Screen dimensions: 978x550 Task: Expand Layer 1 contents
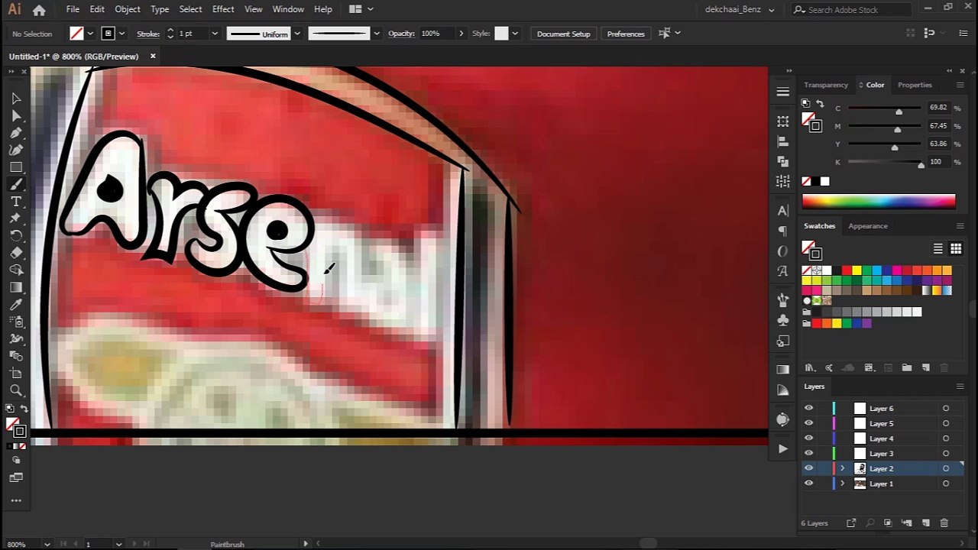tap(842, 484)
